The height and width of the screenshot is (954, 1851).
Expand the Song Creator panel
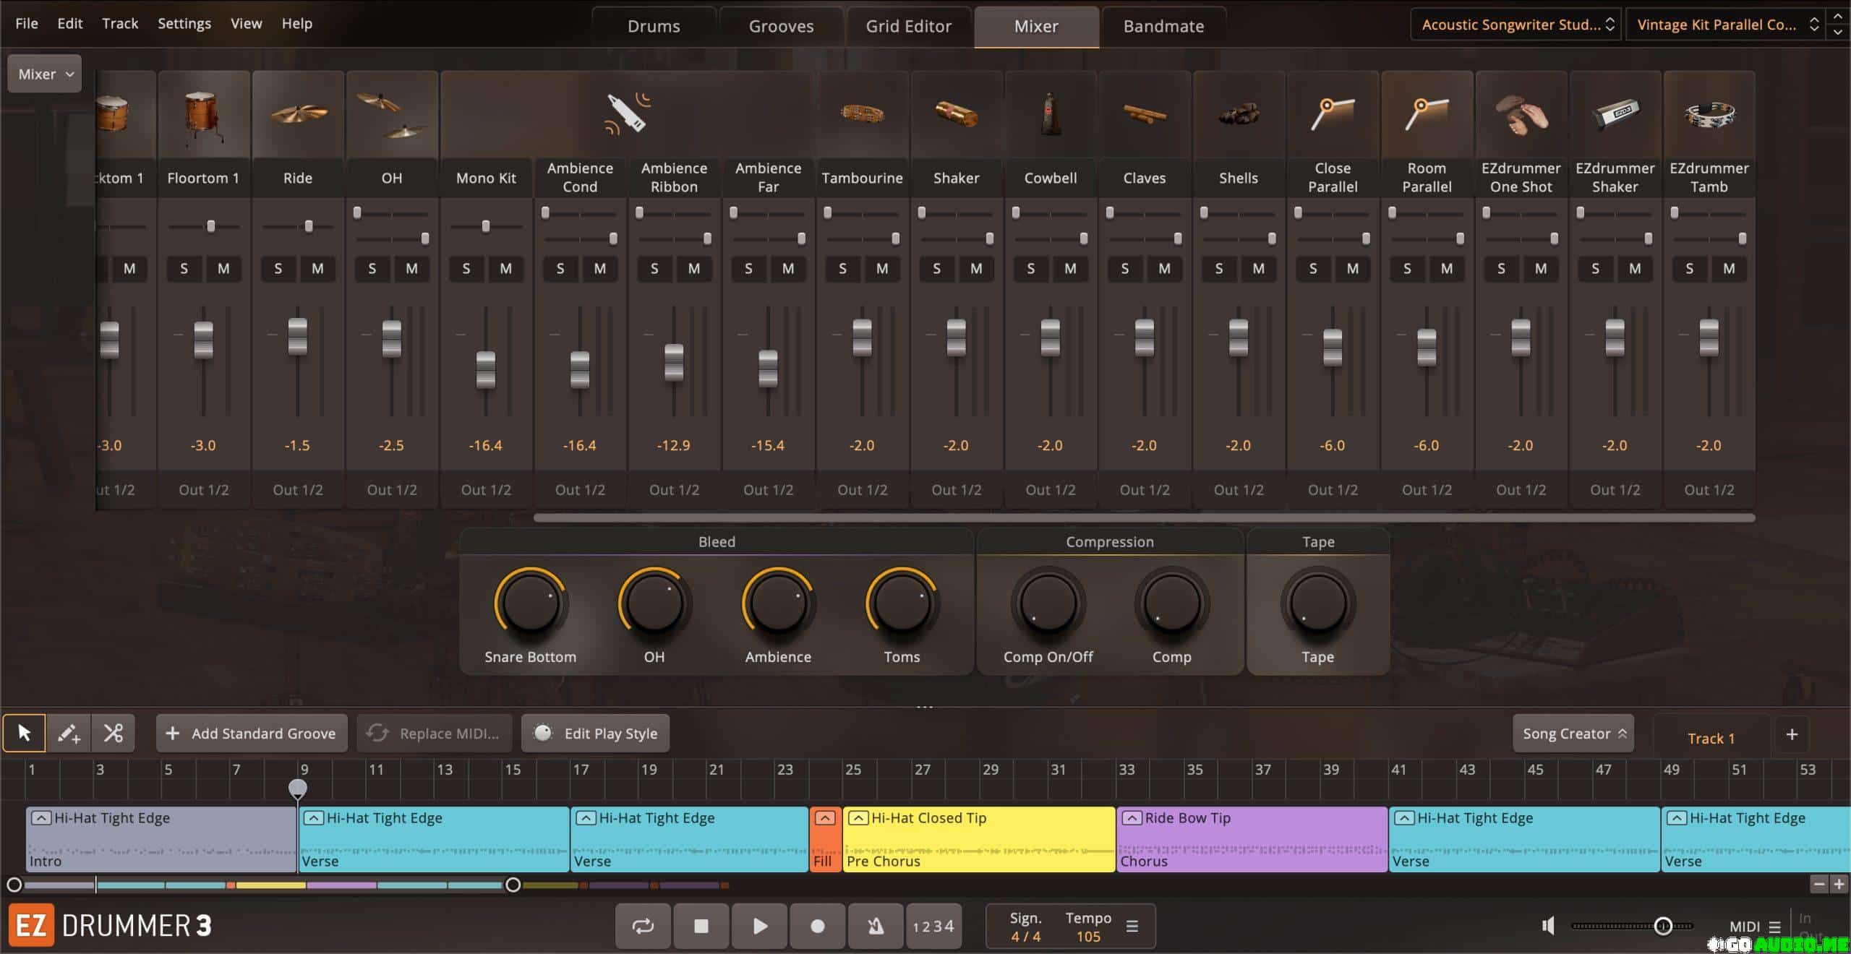coord(1573,734)
